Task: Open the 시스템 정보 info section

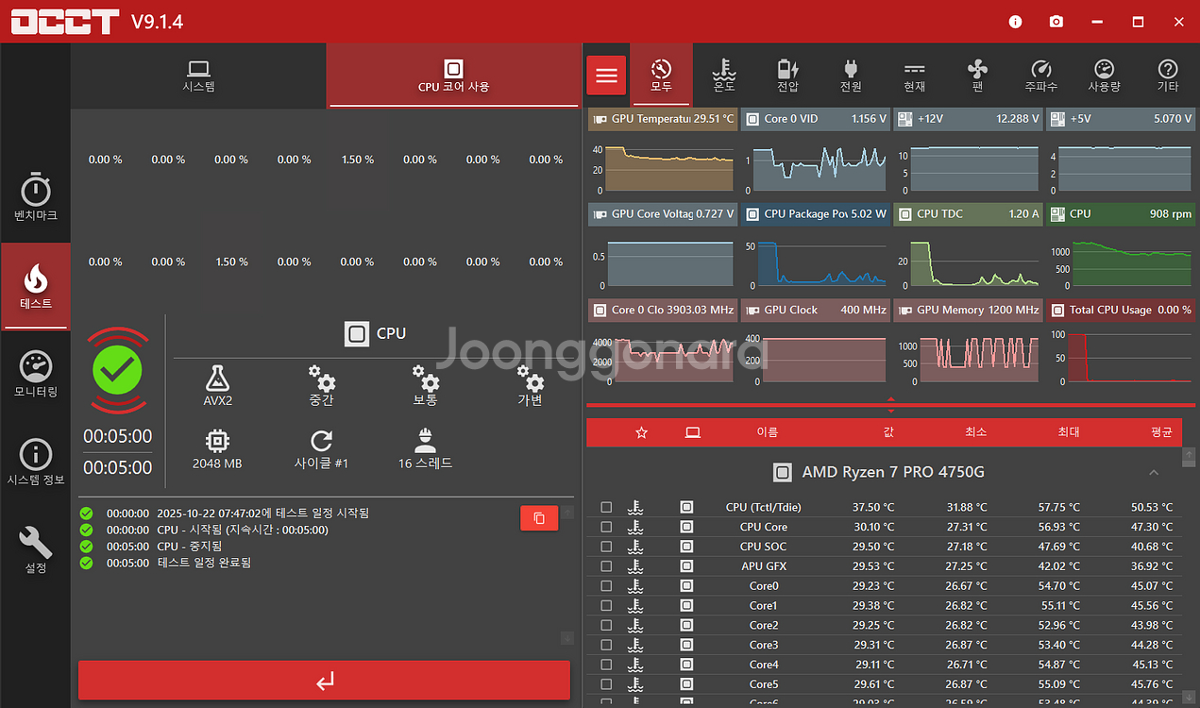Action: tap(36, 462)
